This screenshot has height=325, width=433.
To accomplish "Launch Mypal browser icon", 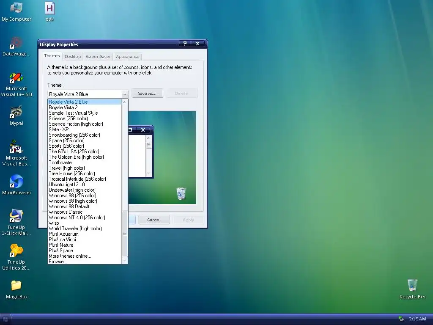I will click(x=16, y=116).
